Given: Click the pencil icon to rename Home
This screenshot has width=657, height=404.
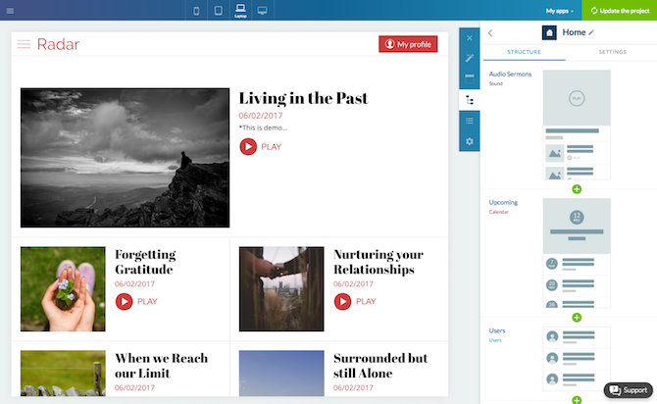Looking at the screenshot, I should point(591,32).
